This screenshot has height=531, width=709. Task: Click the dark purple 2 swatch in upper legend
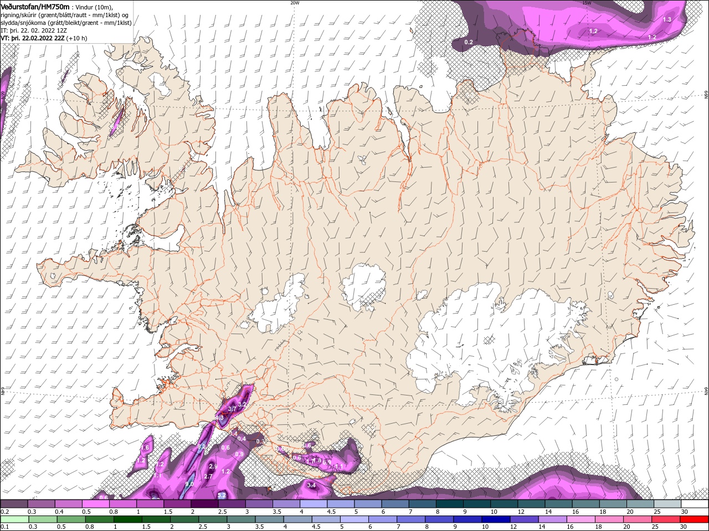coord(204,504)
